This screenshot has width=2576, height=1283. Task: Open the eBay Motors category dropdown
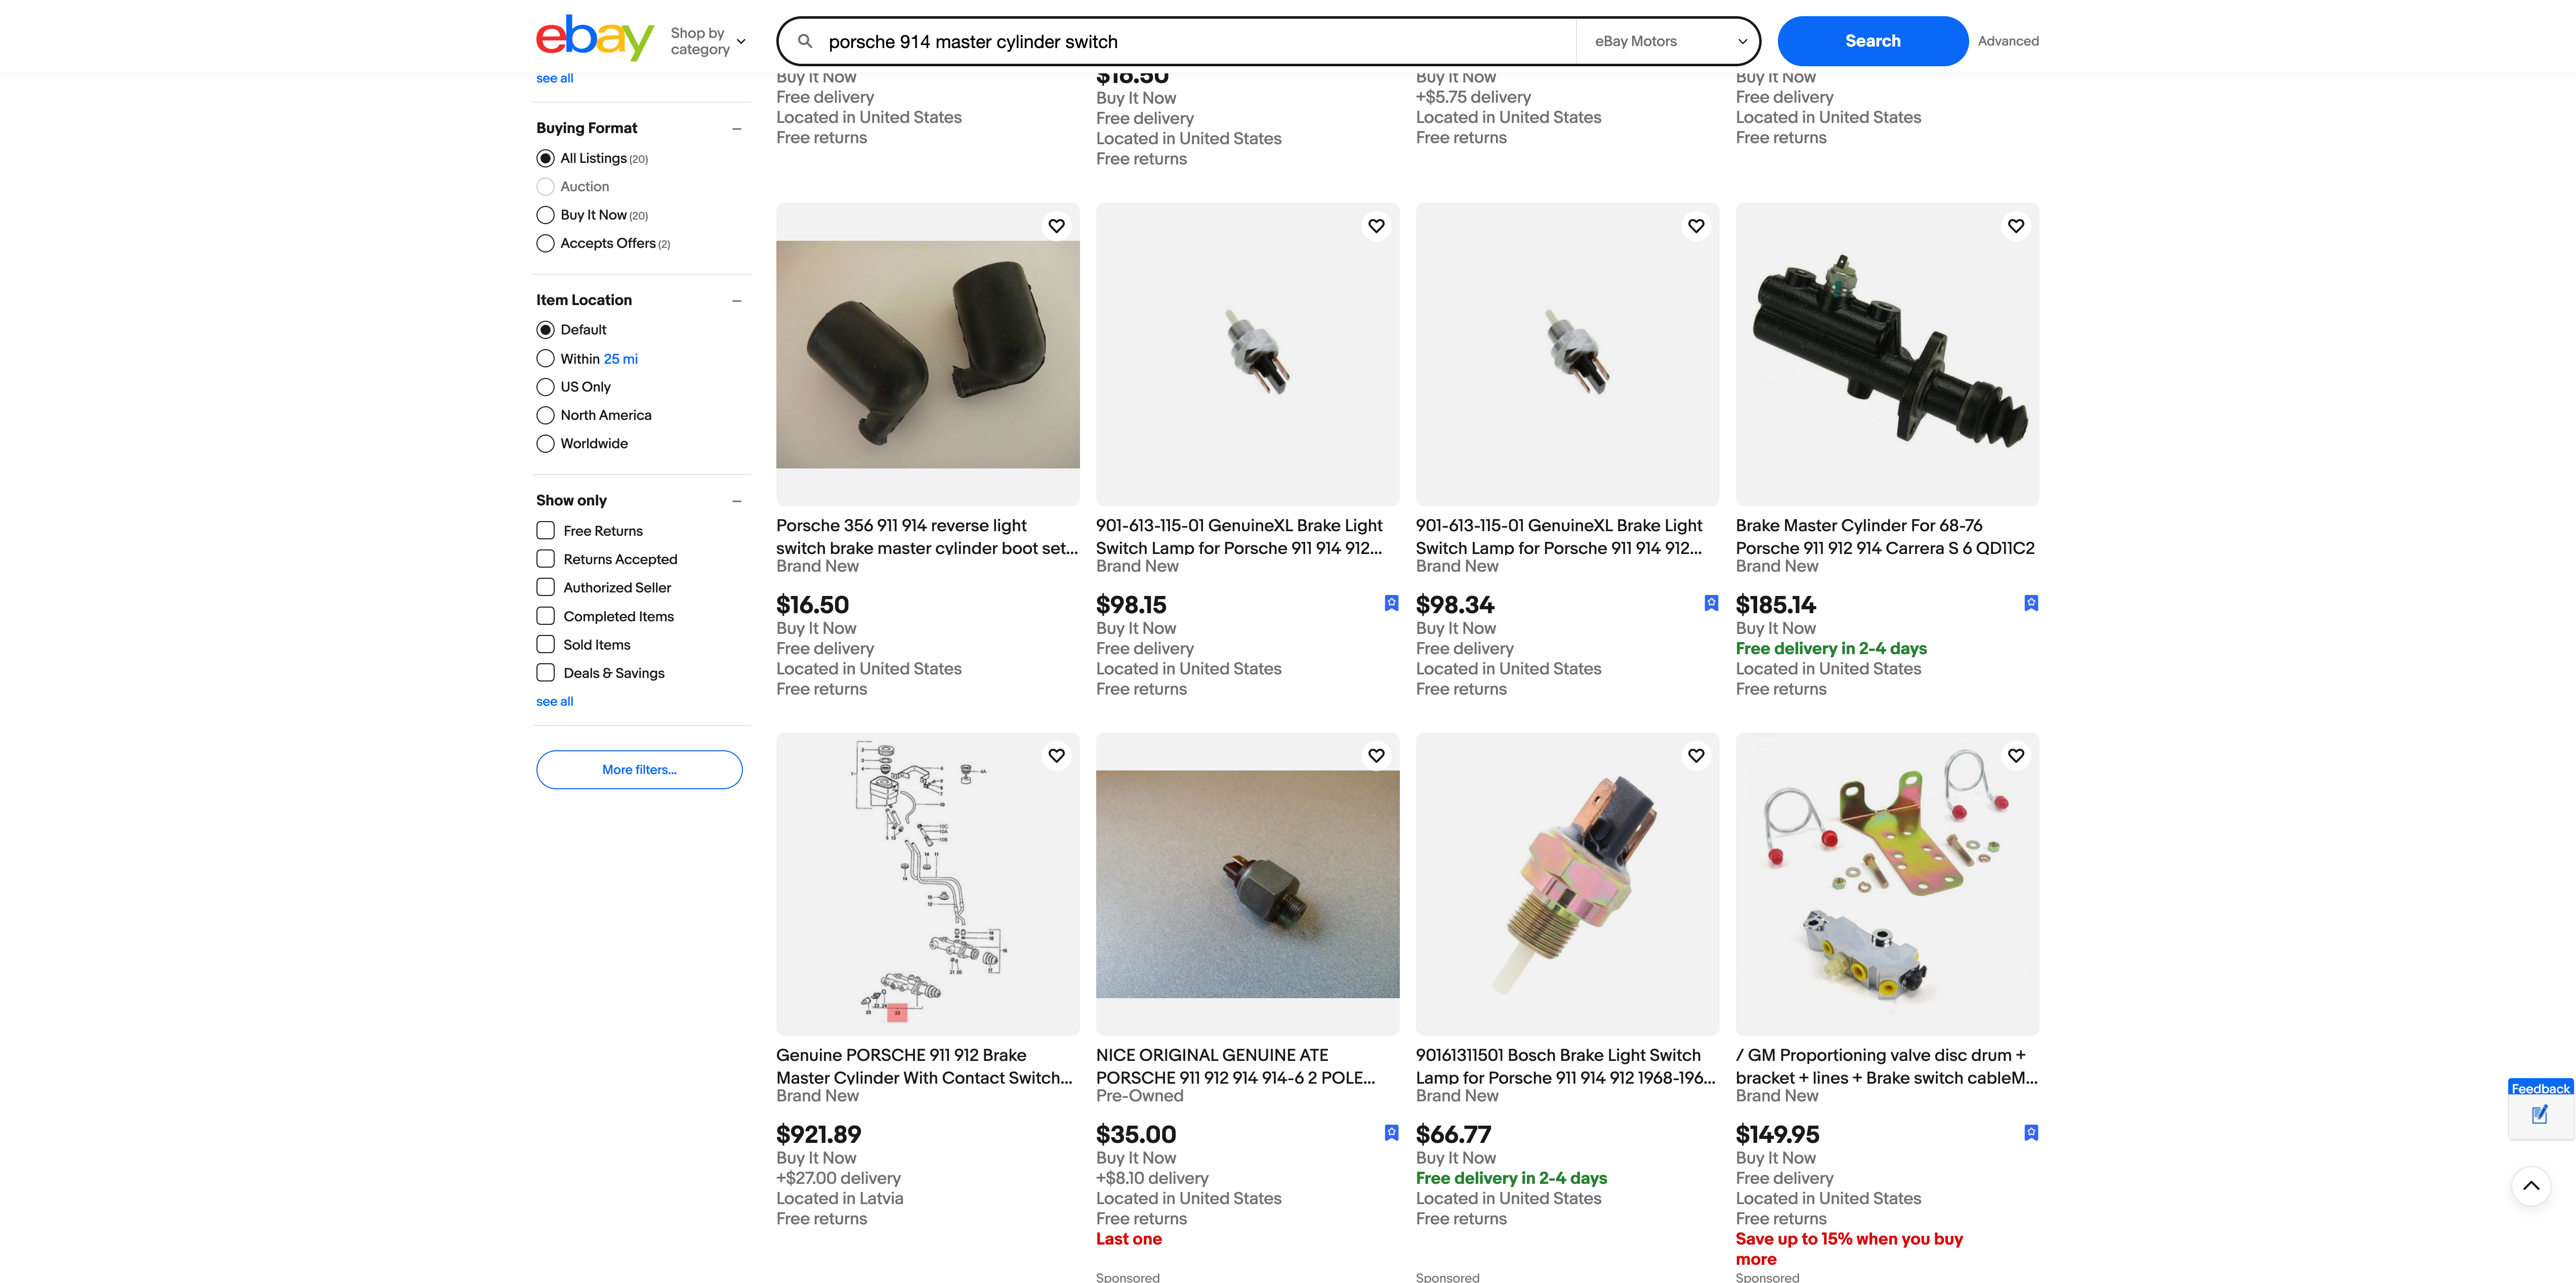tap(1669, 41)
